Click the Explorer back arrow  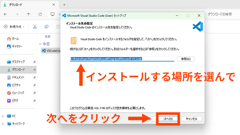5,14
